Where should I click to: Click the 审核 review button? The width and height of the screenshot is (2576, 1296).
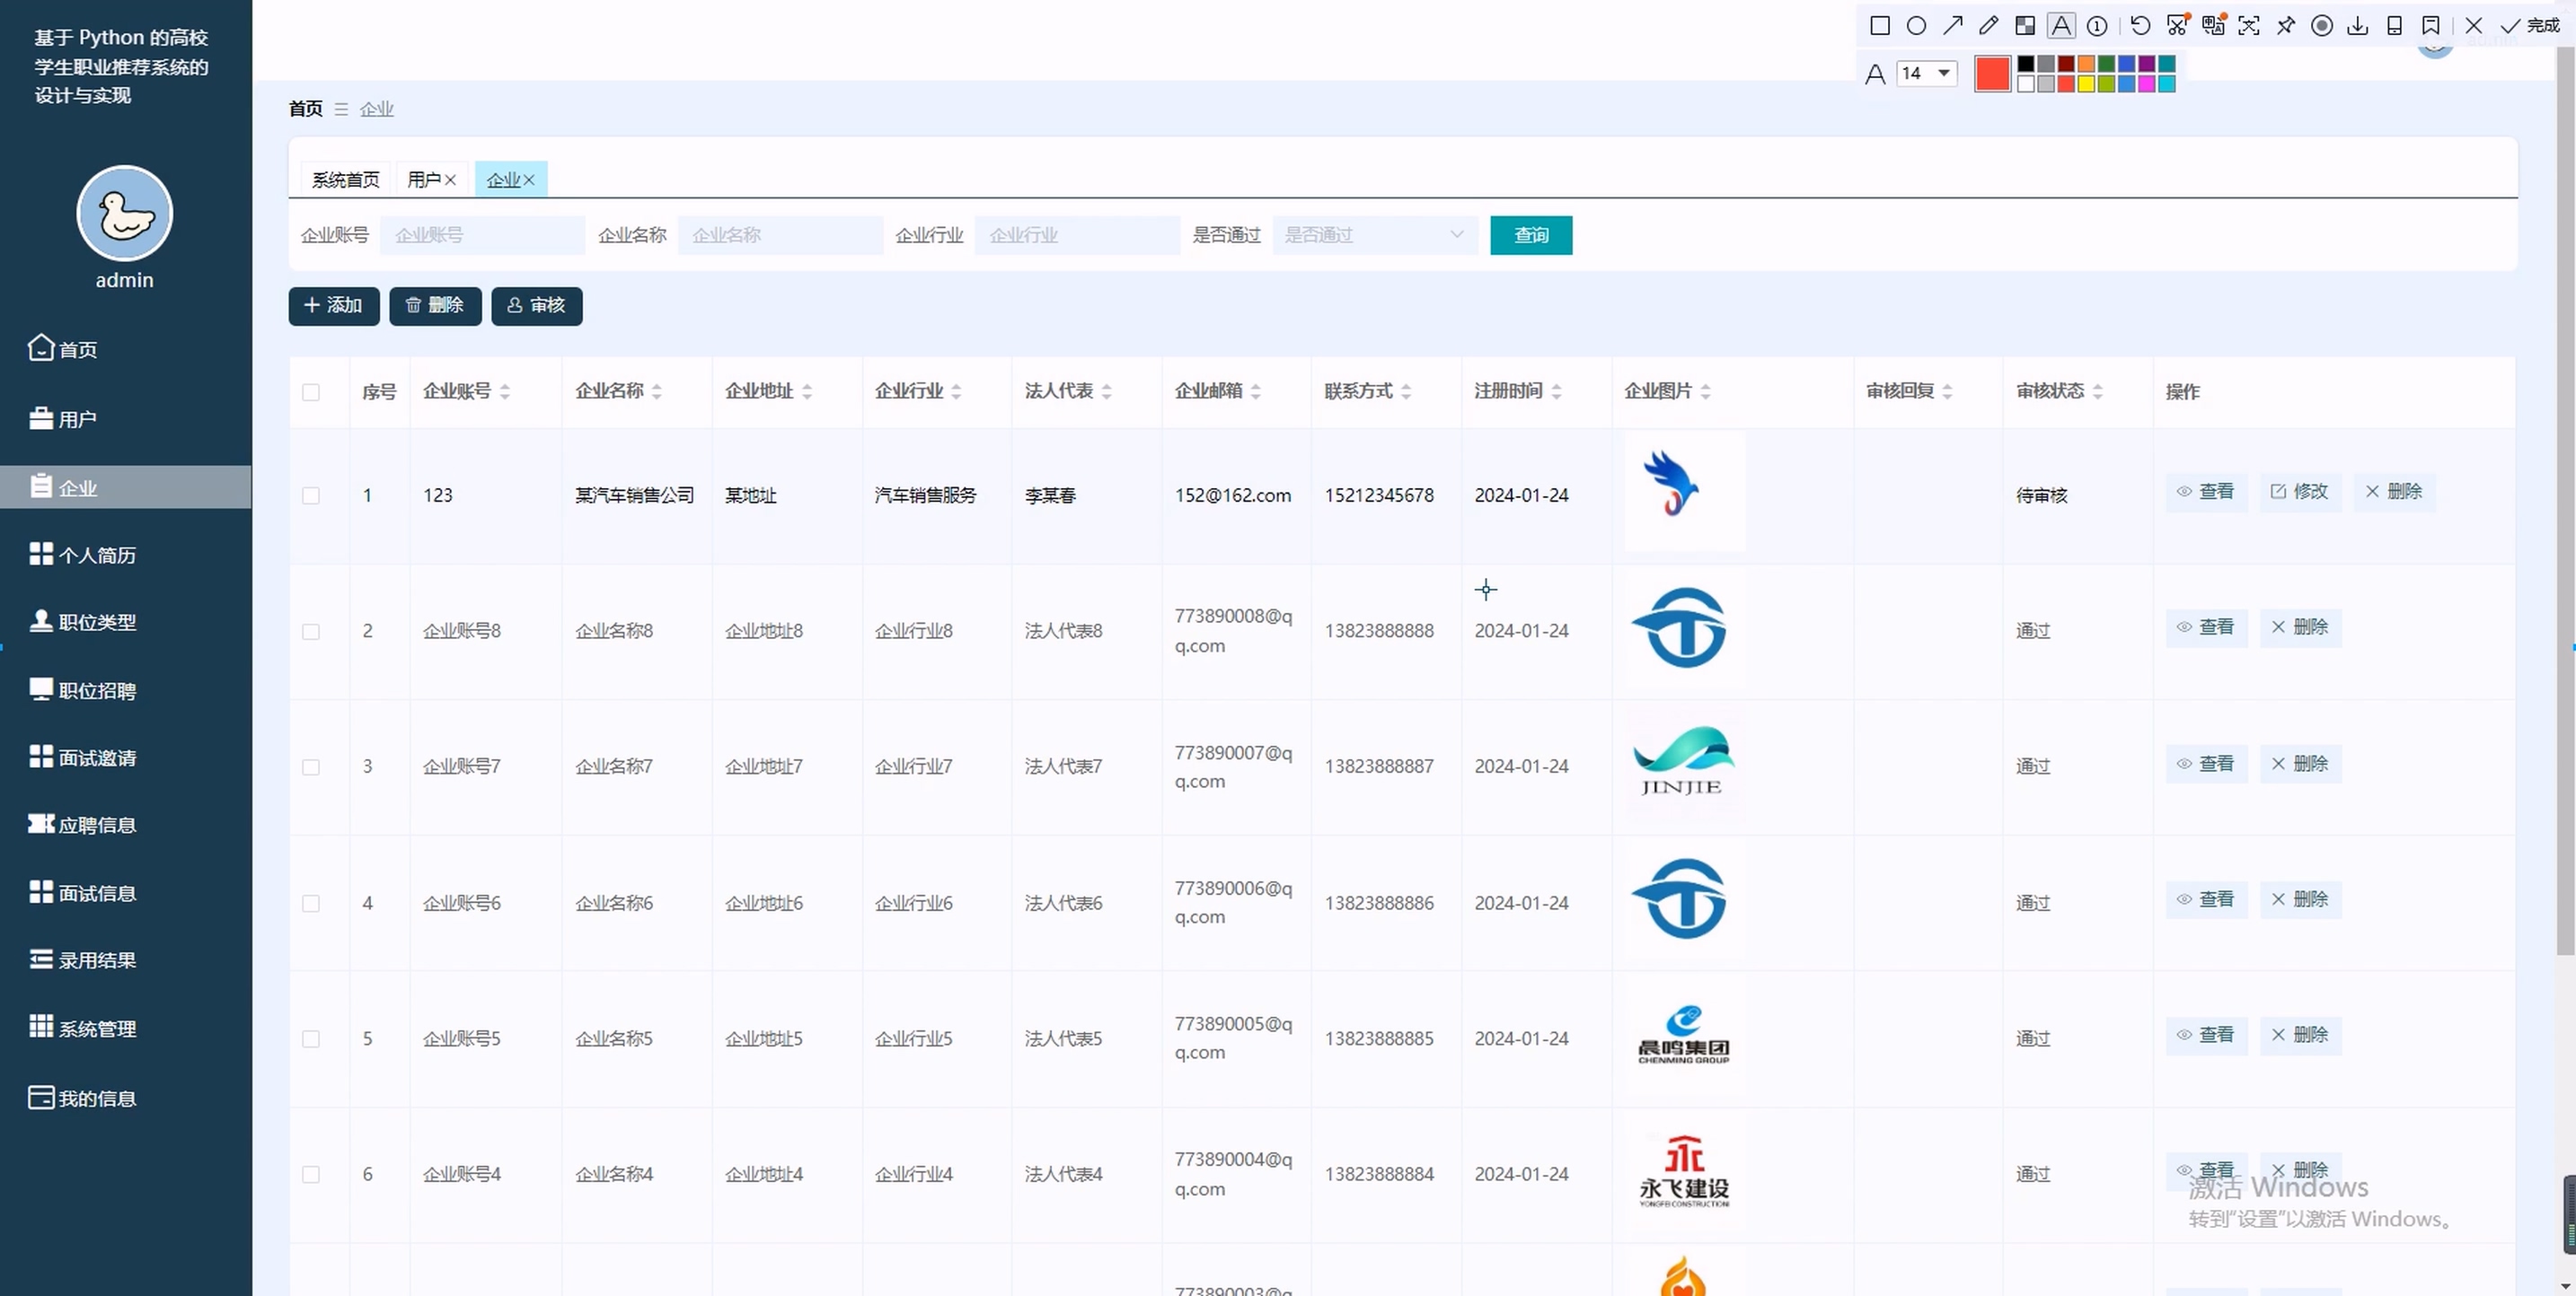(x=537, y=306)
